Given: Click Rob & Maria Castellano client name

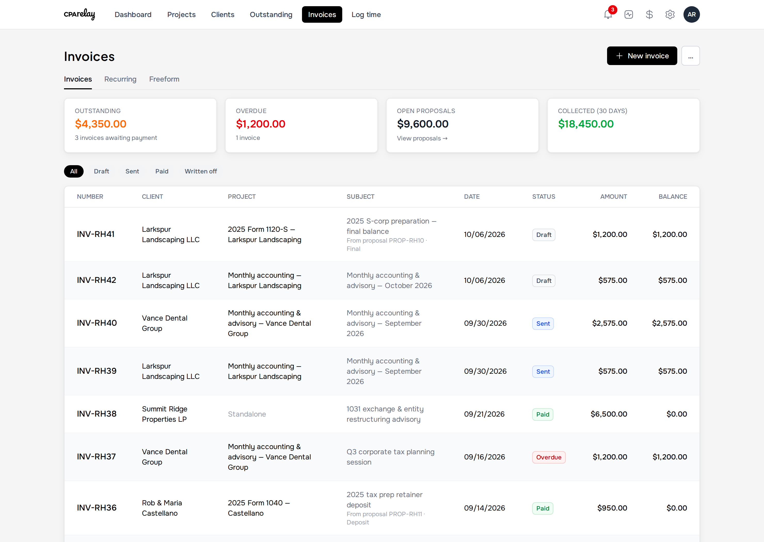Looking at the screenshot, I should (162, 508).
